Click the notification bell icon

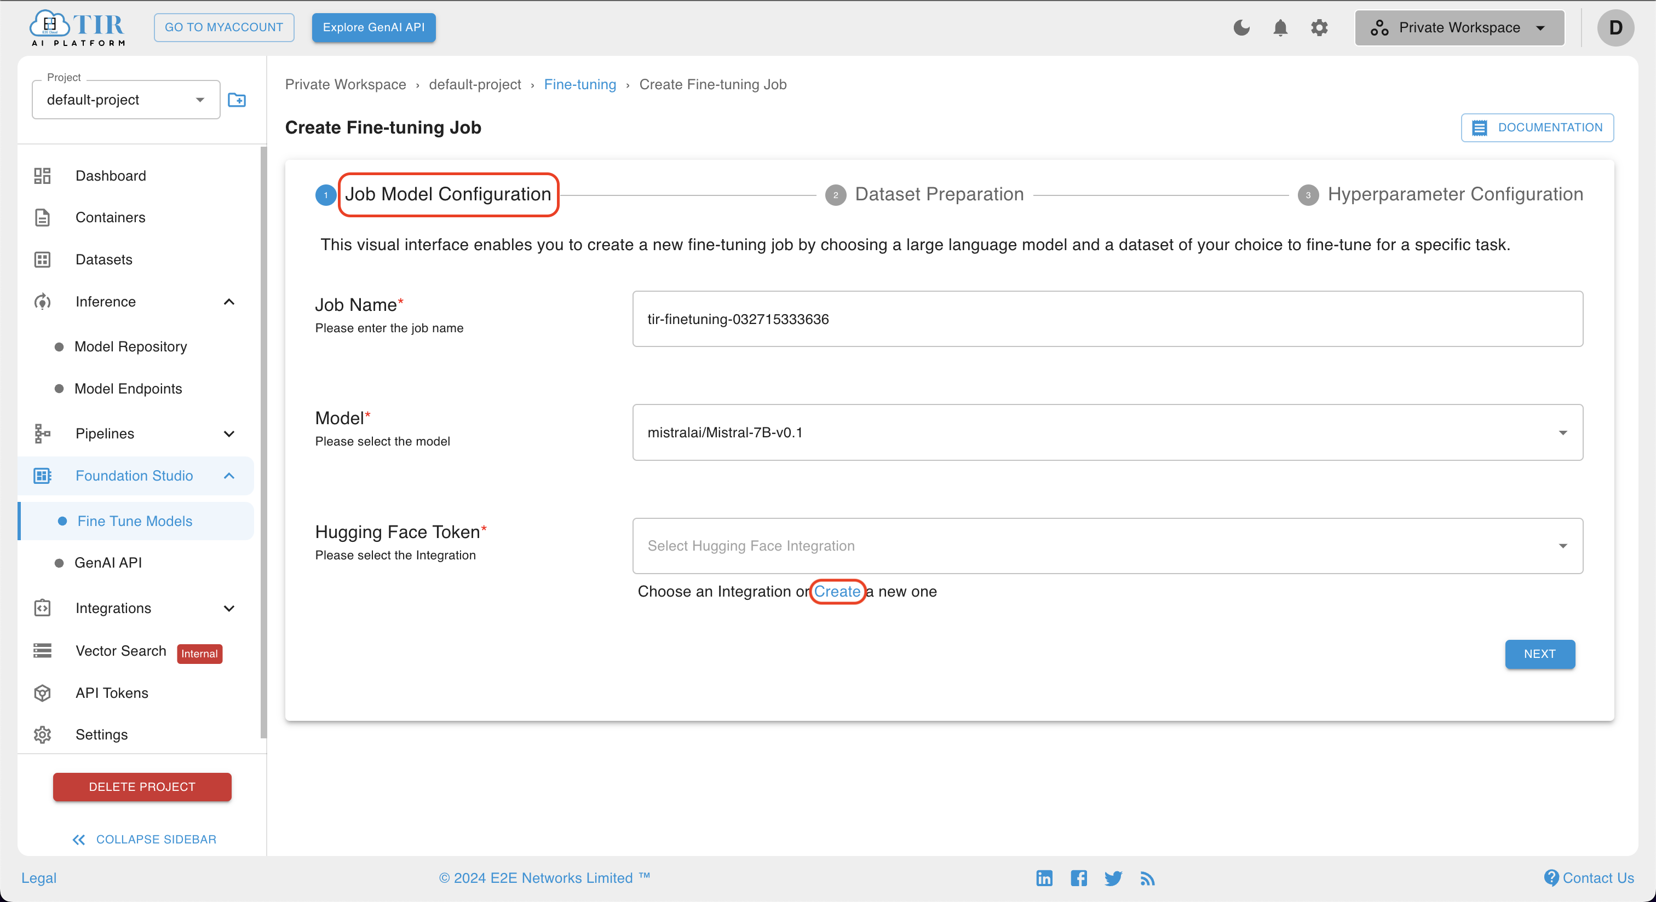[x=1279, y=28]
